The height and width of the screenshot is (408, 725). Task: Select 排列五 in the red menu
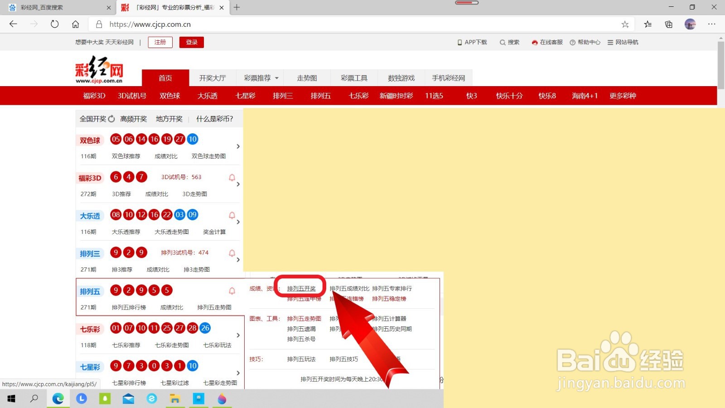[321, 96]
